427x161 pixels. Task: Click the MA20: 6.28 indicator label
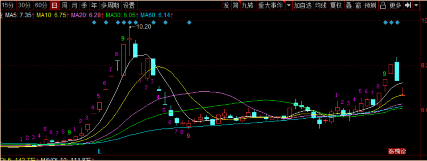tap(87, 15)
